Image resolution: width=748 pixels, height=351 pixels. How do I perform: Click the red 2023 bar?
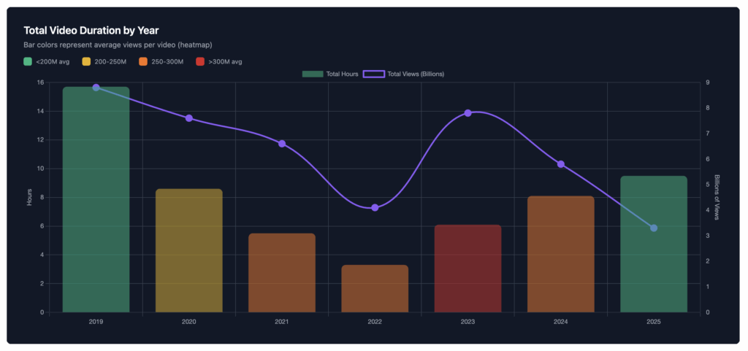click(x=467, y=269)
